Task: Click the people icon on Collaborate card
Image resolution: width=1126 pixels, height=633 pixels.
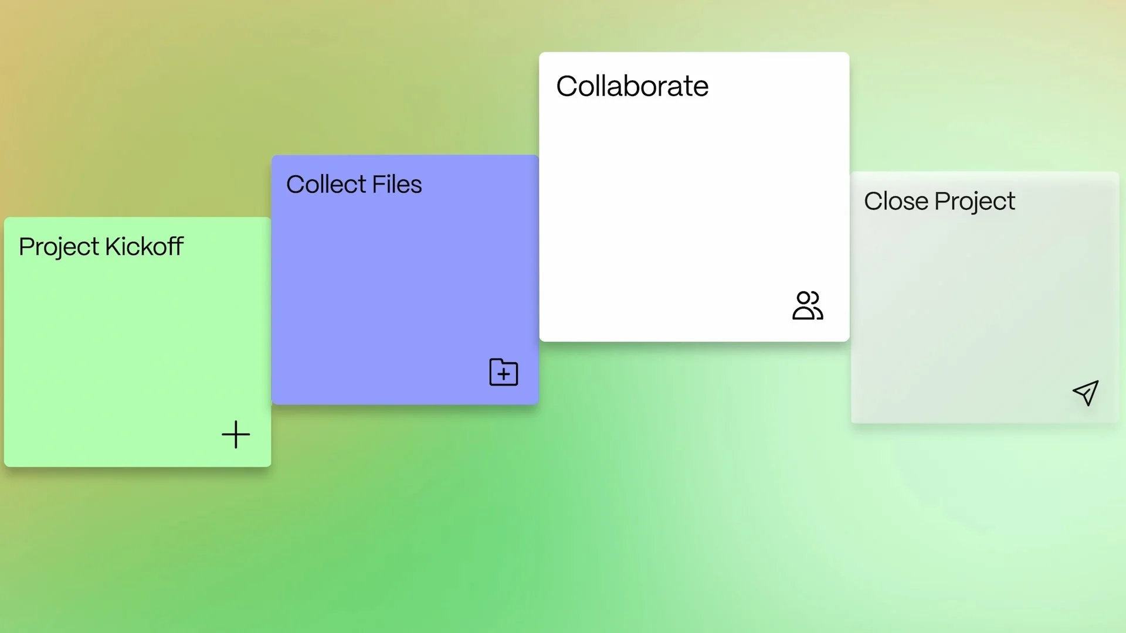Action: pyautogui.click(x=808, y=305)
